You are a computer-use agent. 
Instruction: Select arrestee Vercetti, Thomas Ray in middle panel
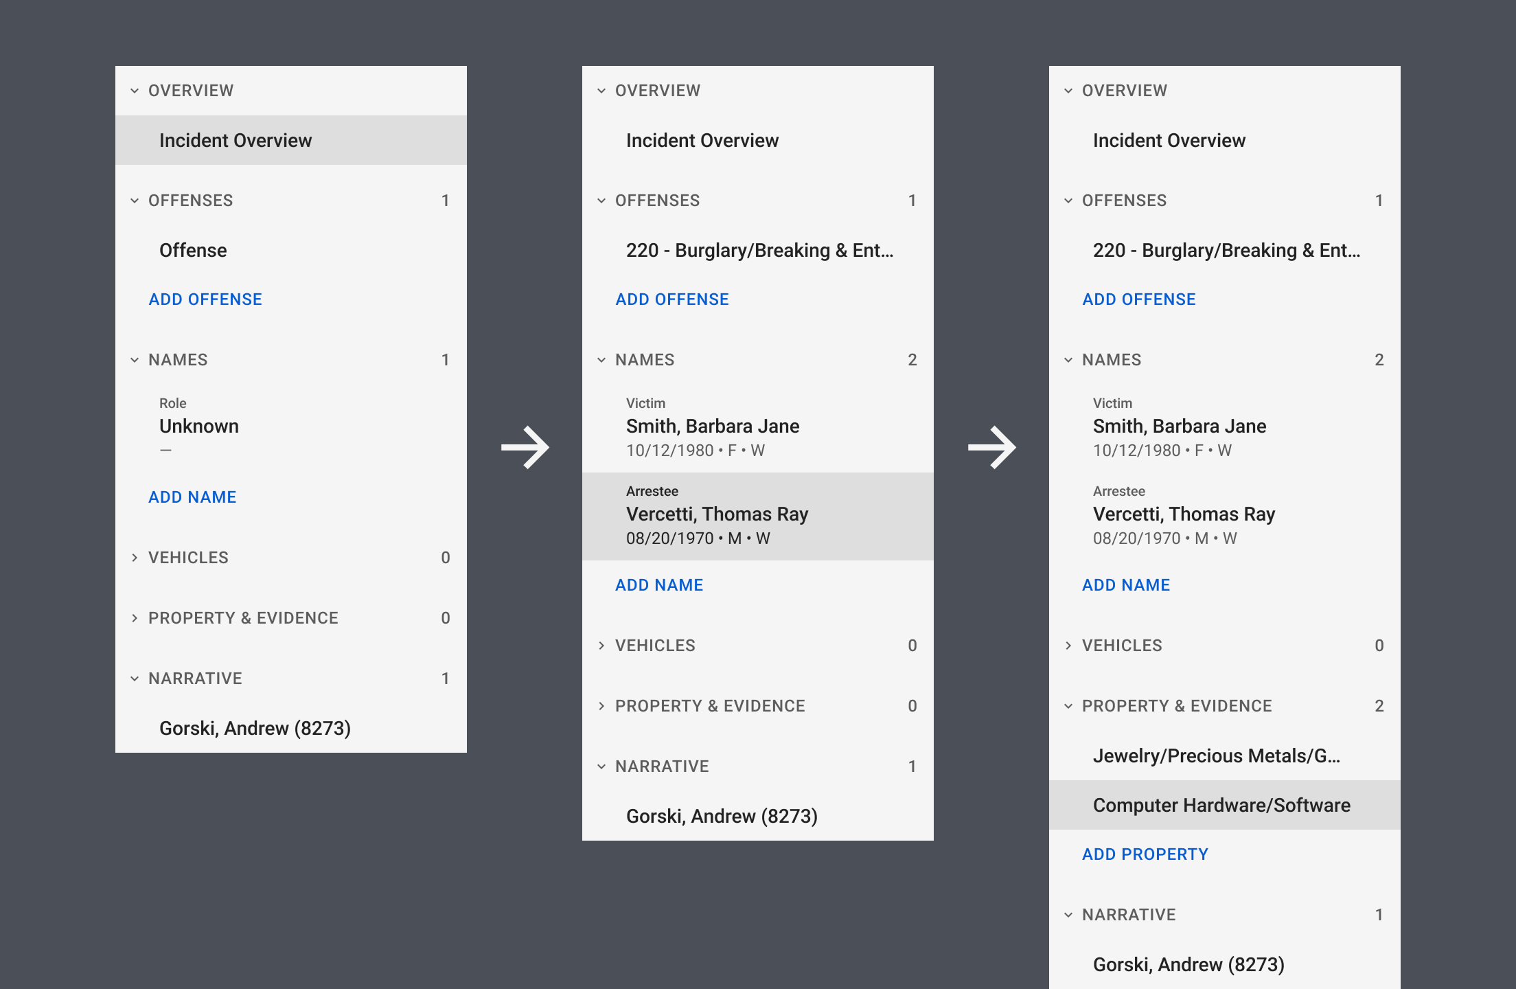tap(758, 516)
